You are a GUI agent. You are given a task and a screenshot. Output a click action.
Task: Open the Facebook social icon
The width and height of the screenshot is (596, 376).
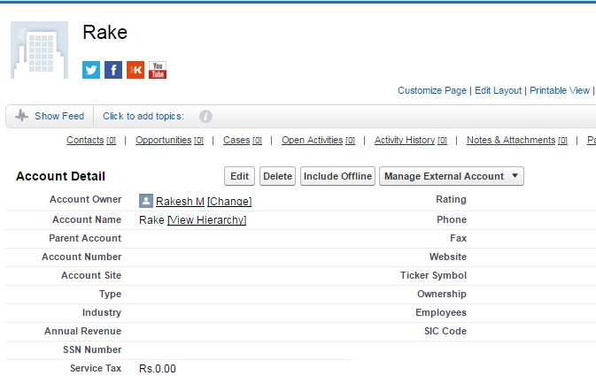(x=113, y=70)
